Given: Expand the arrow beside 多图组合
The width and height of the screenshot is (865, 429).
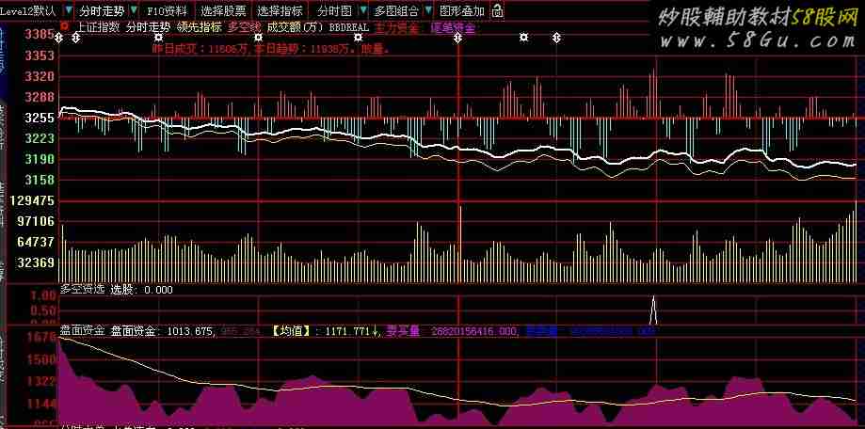Looking at the screenshot, I should pyautogui.click(x=427, y=10).
